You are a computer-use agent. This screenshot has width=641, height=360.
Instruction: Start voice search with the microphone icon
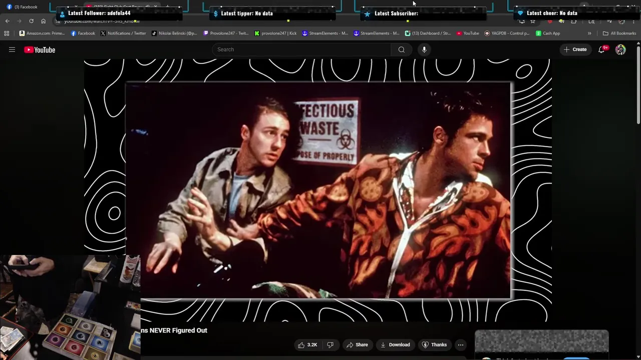[424, 49]
